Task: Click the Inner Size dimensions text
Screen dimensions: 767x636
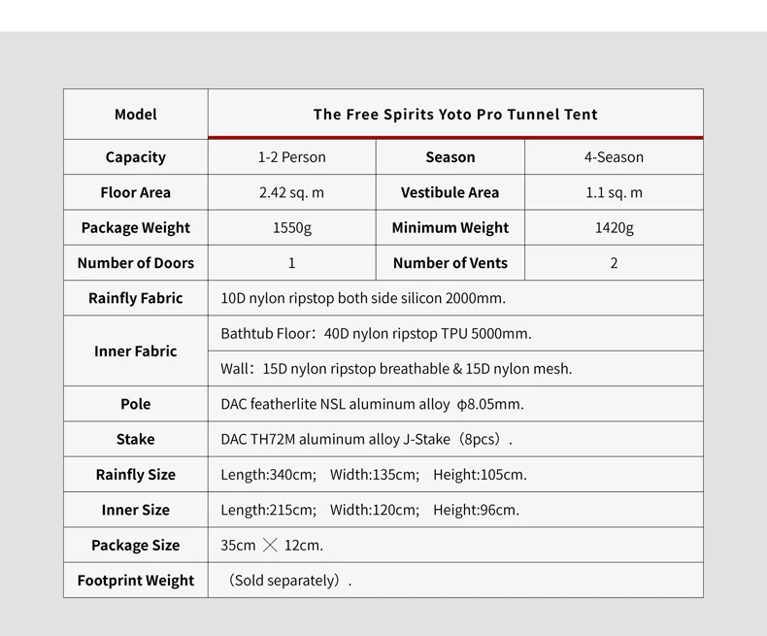Action: pyautogui.click(x=370, y=510)
